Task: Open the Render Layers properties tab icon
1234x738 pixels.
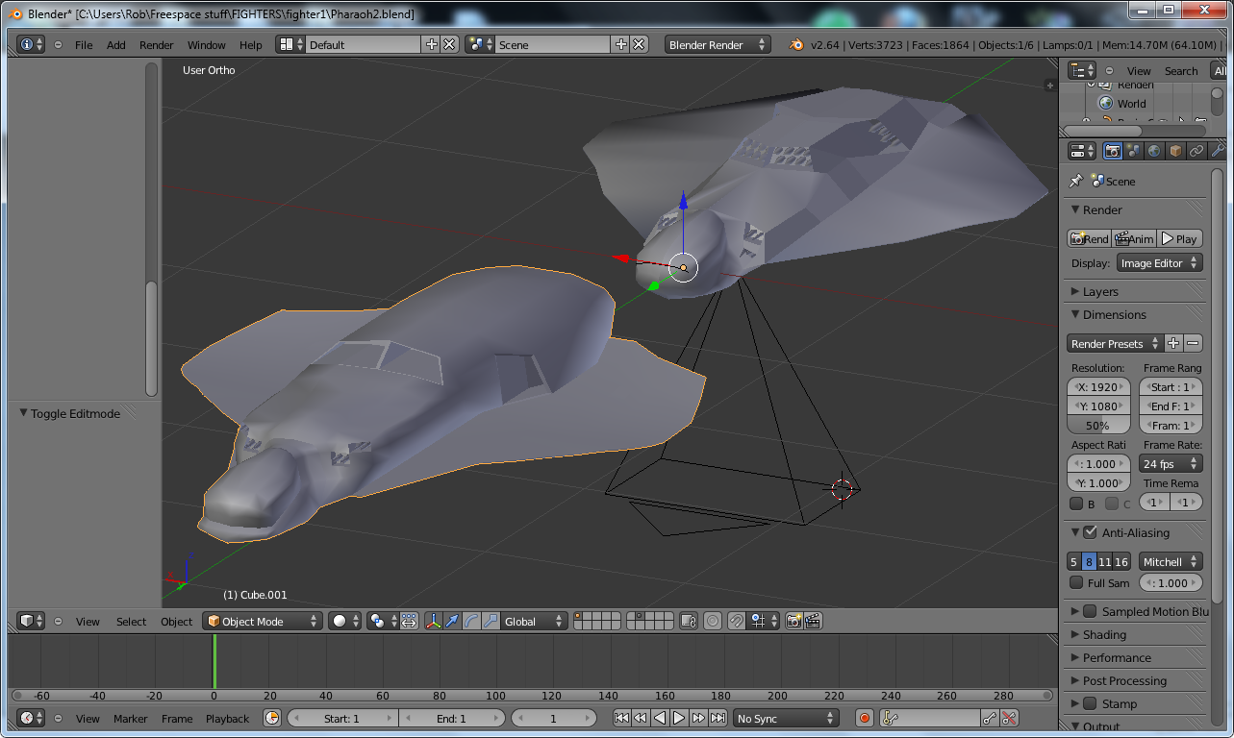Action: pos(1134,151)
